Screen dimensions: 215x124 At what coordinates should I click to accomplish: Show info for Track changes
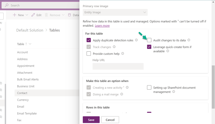114,47
